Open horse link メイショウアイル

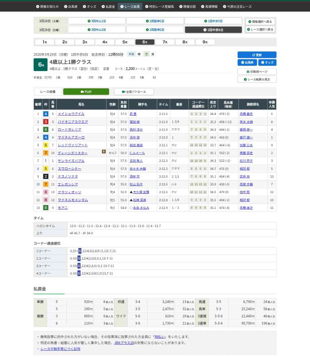click(x=71, y=114)
